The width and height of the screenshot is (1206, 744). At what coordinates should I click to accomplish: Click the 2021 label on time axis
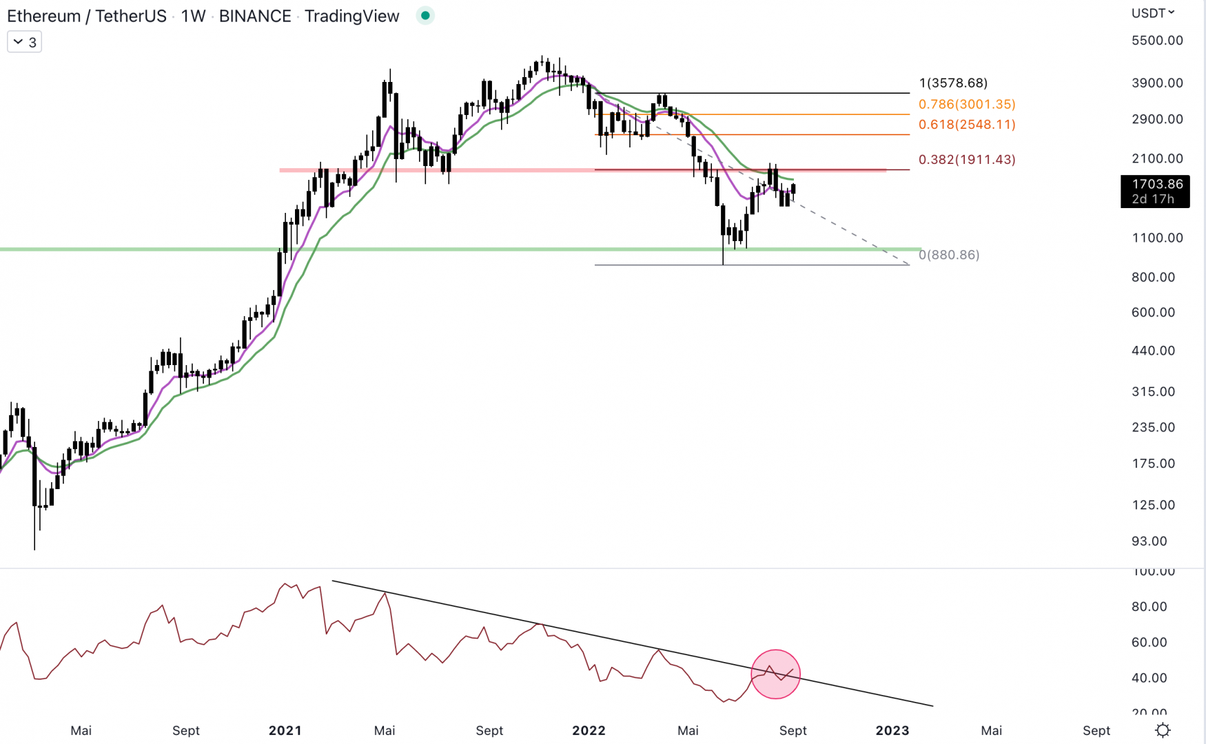(285, 730)
